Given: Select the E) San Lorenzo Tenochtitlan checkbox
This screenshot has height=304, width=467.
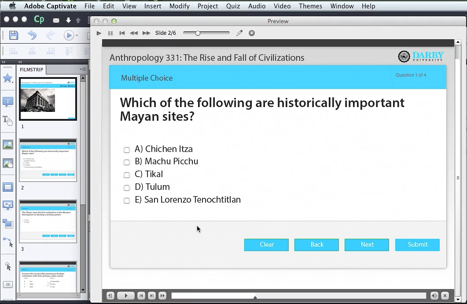Looking at the screenshot, I should pos(127,200).
